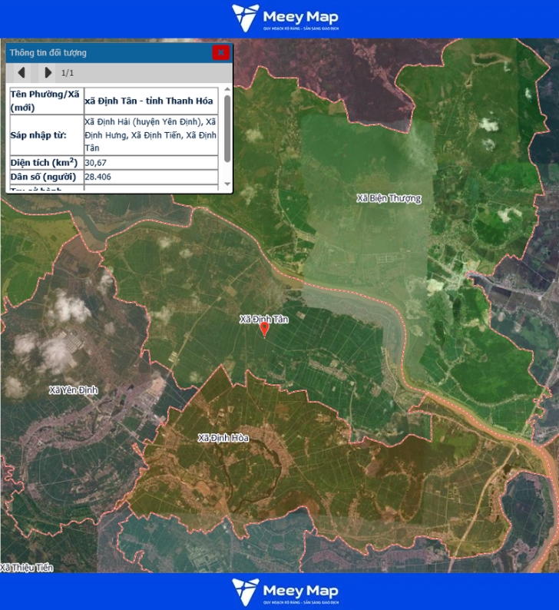Click the Meey Map logo in header

286,18
